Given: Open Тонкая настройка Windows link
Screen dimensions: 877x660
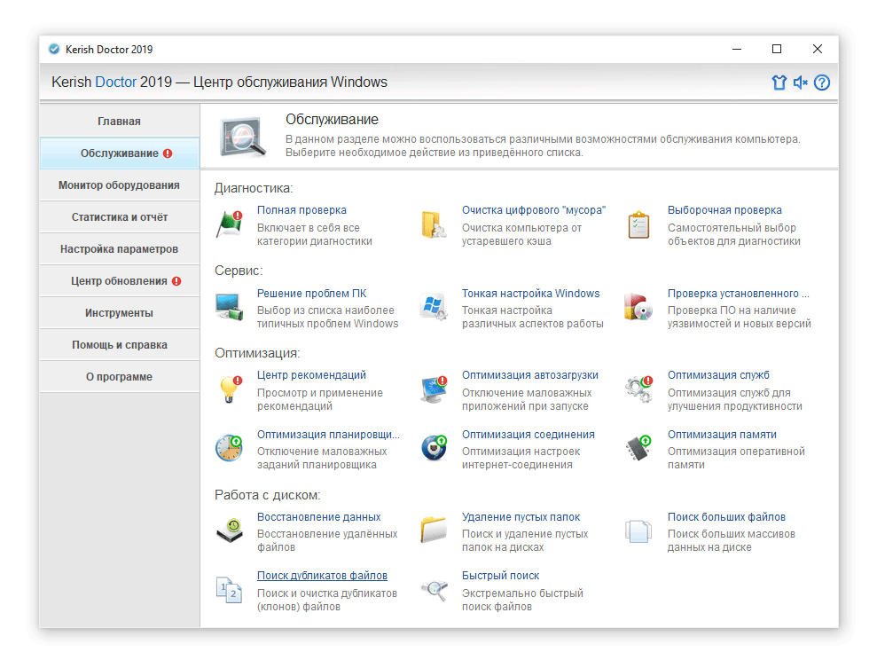Looking at the screenshot, I should click(x=530, y=294).
